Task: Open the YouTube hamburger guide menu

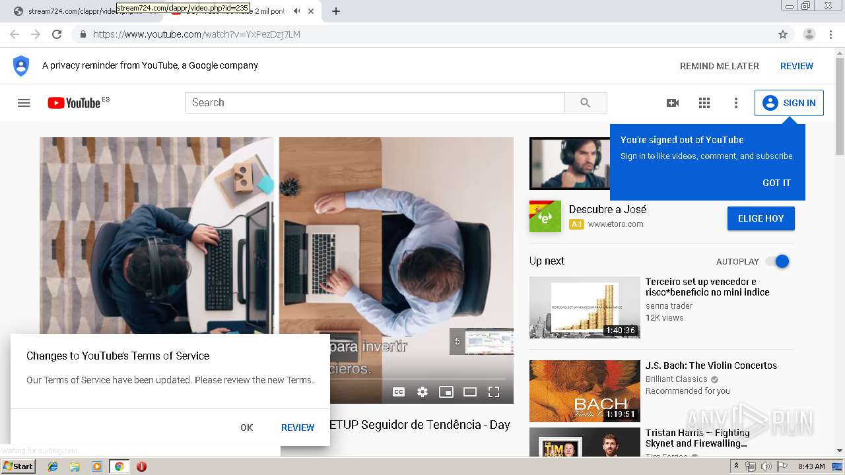Action: pos(24,103)
